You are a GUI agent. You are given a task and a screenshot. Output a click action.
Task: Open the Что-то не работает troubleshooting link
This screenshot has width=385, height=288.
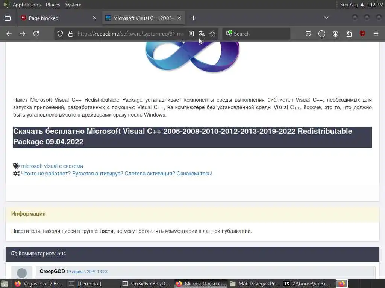[x=117, y=174]
